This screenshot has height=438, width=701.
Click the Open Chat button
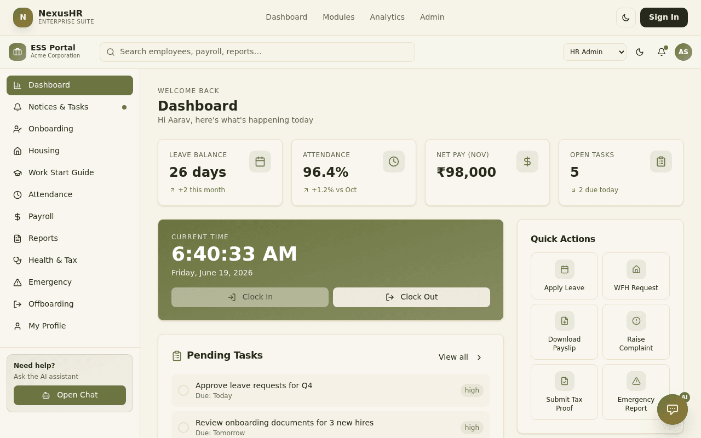coord(70,395)
